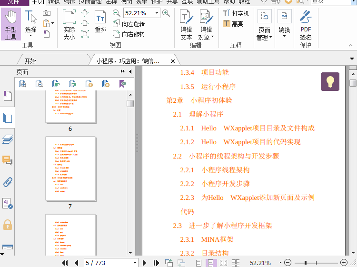Select the Hand tool (手型工具)

pos(10,24)
